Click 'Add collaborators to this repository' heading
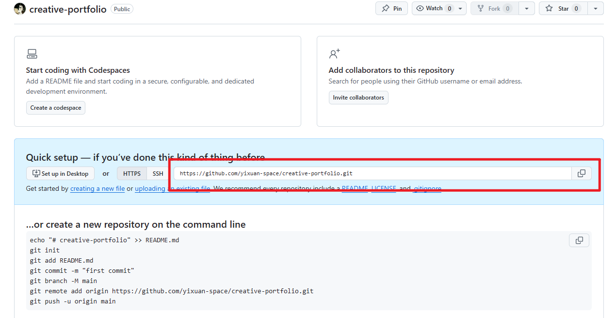 pos(391,70)
